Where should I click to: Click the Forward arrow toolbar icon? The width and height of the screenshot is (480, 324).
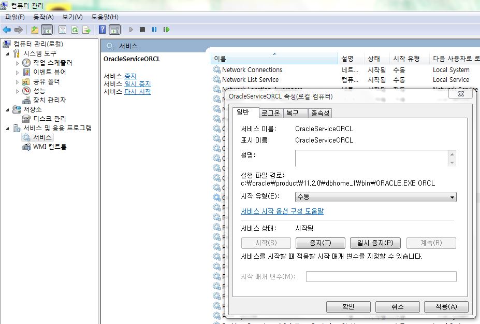pos(18,30)
